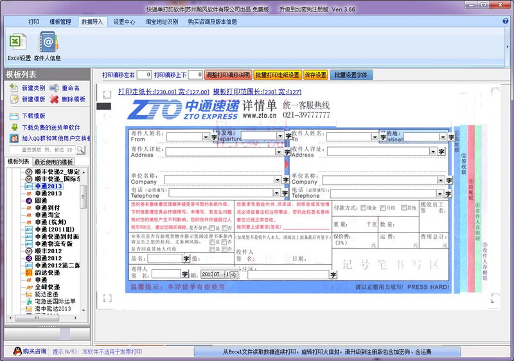This screenshot has width=514, height=361.
Task: Click the 模板打印范围长 宽 link
Action: (257, 92)
